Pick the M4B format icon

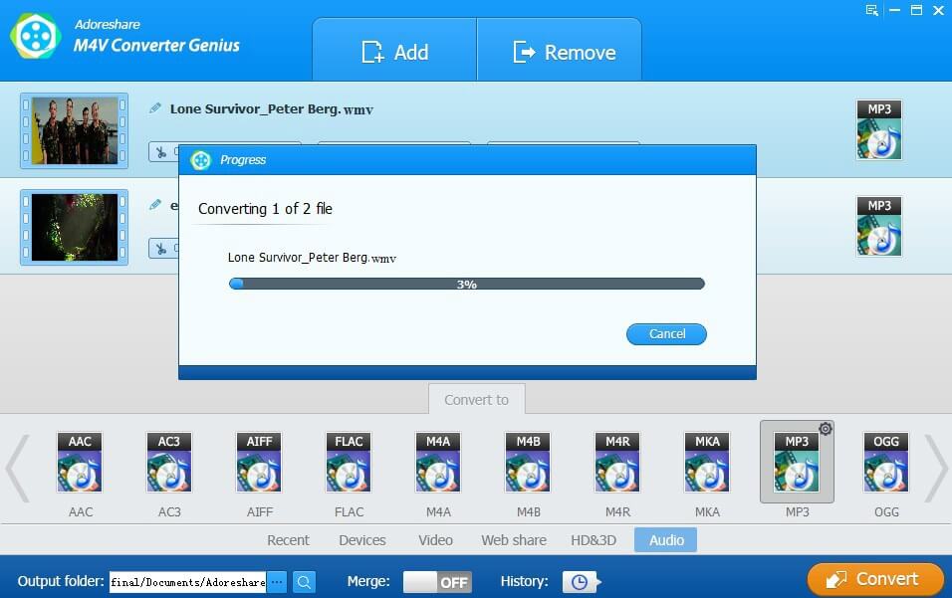point(528,462)
